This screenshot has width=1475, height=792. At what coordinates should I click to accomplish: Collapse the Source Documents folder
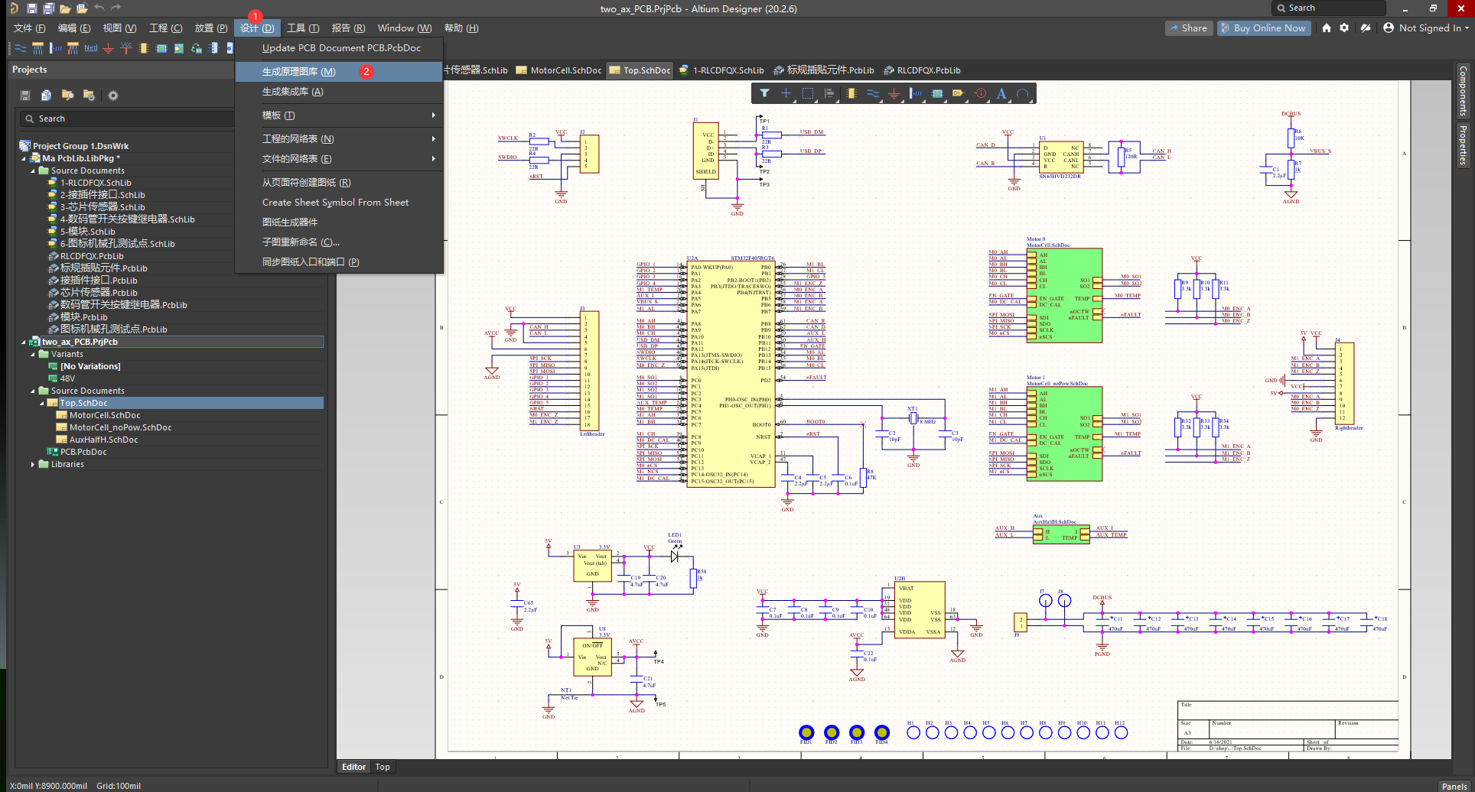click(34, 170)
